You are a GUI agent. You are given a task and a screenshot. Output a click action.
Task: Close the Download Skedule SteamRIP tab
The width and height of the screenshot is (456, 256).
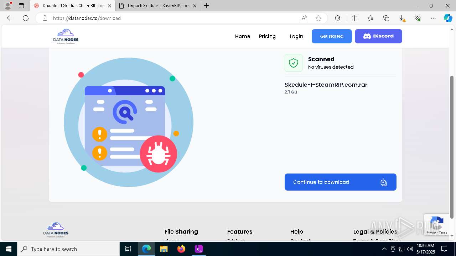[x=109, y=6]
